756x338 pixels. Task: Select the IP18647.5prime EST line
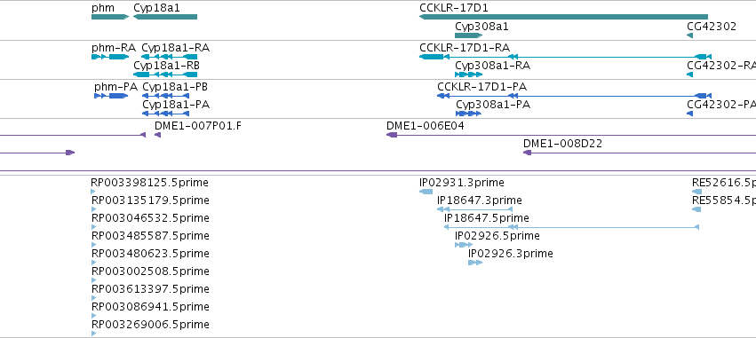click(x=571, y=227)
